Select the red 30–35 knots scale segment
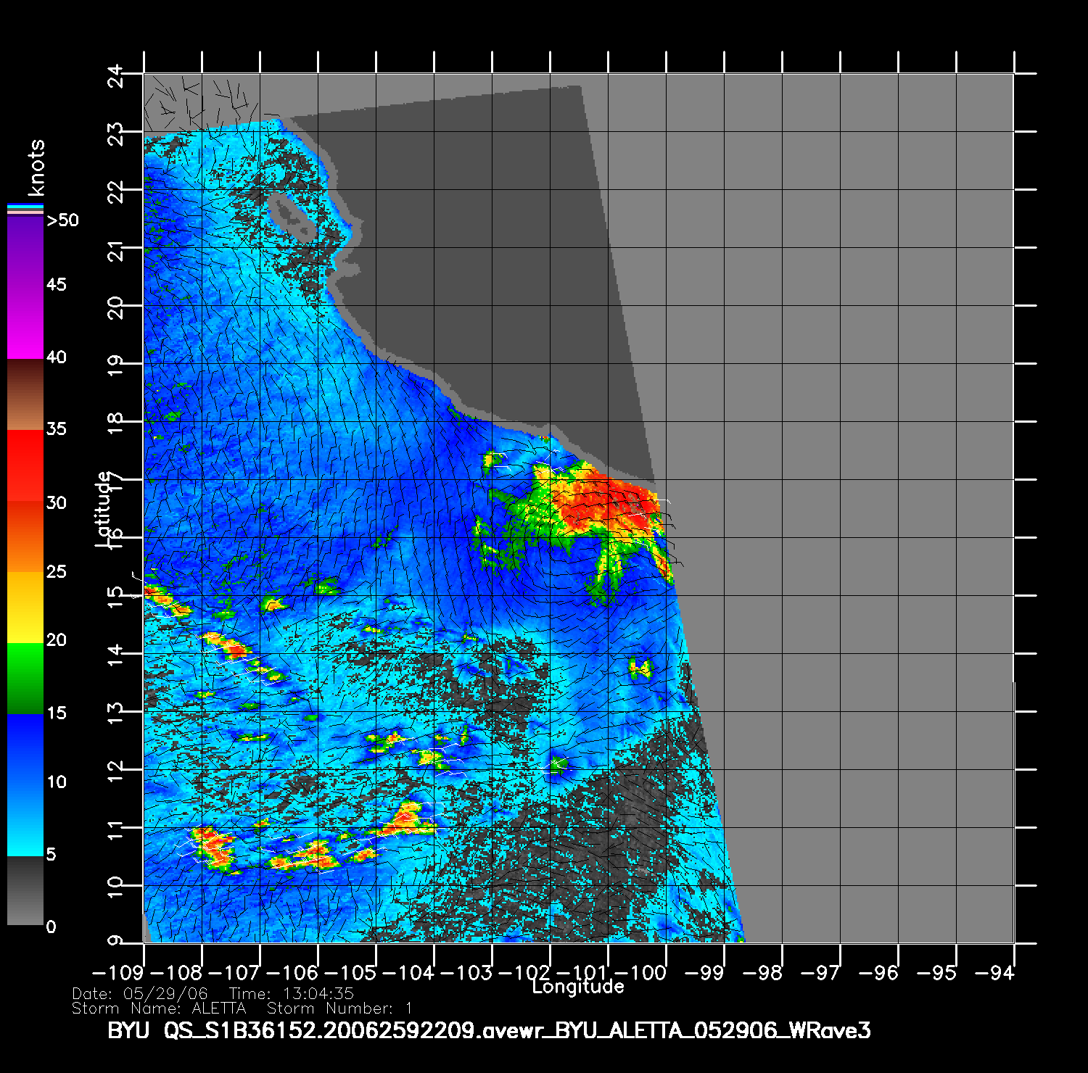Viewport: 1088px width, 1073px height. tap(25, 465)
